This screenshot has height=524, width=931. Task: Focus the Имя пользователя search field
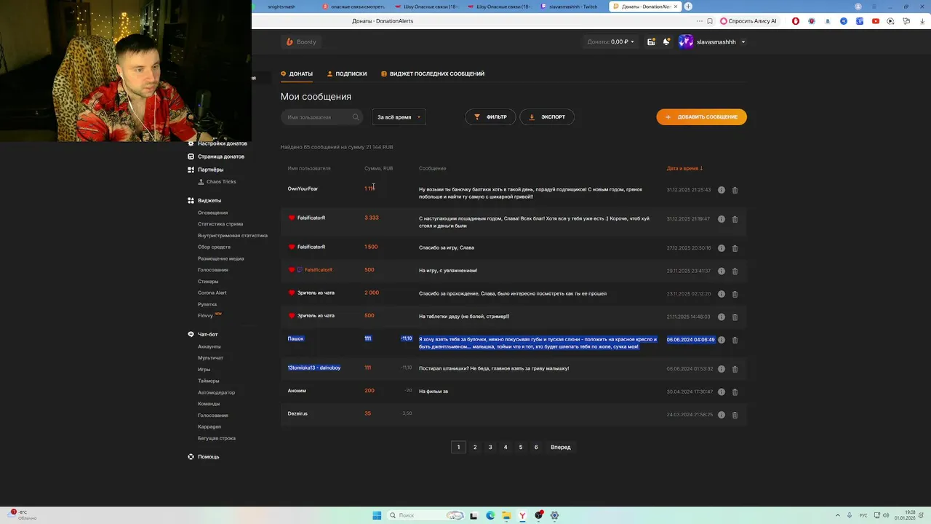pyautogui.click(x=321, y=117)
